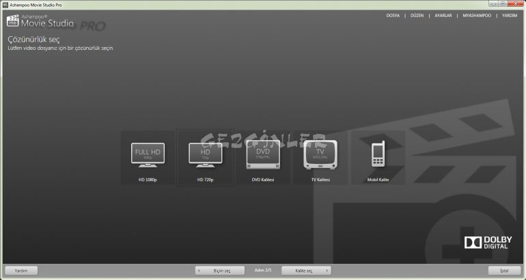526x280 pixels.
Task: Open the MYASHAMPOO menu
Action: coord(477,16)
